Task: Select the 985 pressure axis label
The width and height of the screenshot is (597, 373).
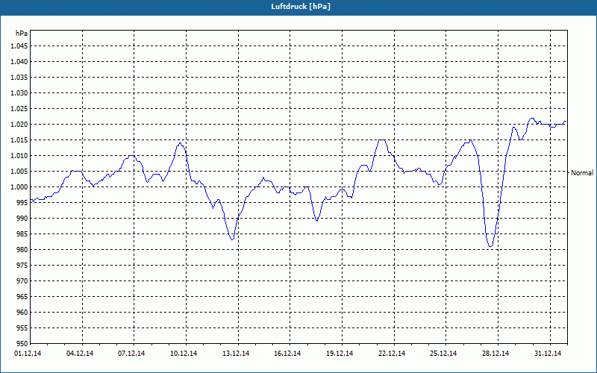Action: pyautogui.click(x=22, y=234)
